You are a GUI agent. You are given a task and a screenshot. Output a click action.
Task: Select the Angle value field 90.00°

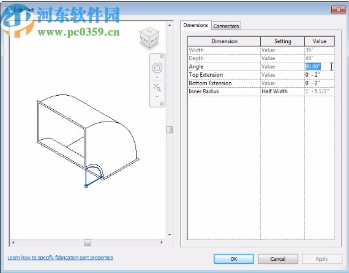click(320, 66)
